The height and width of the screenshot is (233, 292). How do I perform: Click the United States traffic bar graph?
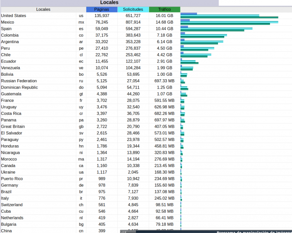[229, 16]
